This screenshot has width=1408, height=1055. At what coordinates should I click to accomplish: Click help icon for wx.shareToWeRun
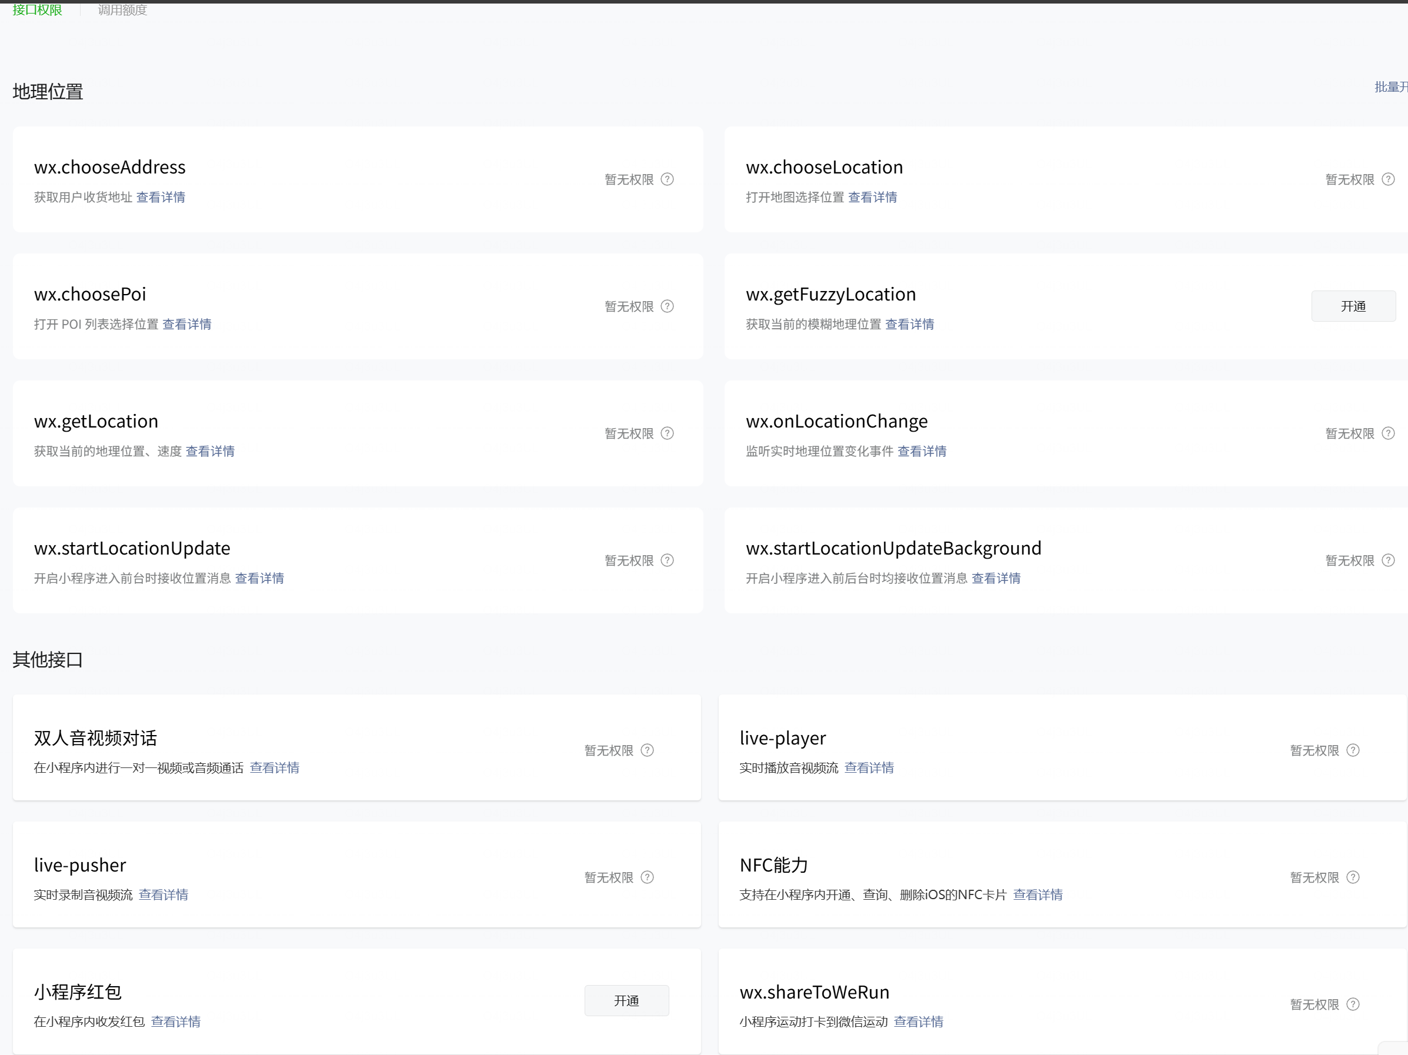[x=1353, y=1004]
